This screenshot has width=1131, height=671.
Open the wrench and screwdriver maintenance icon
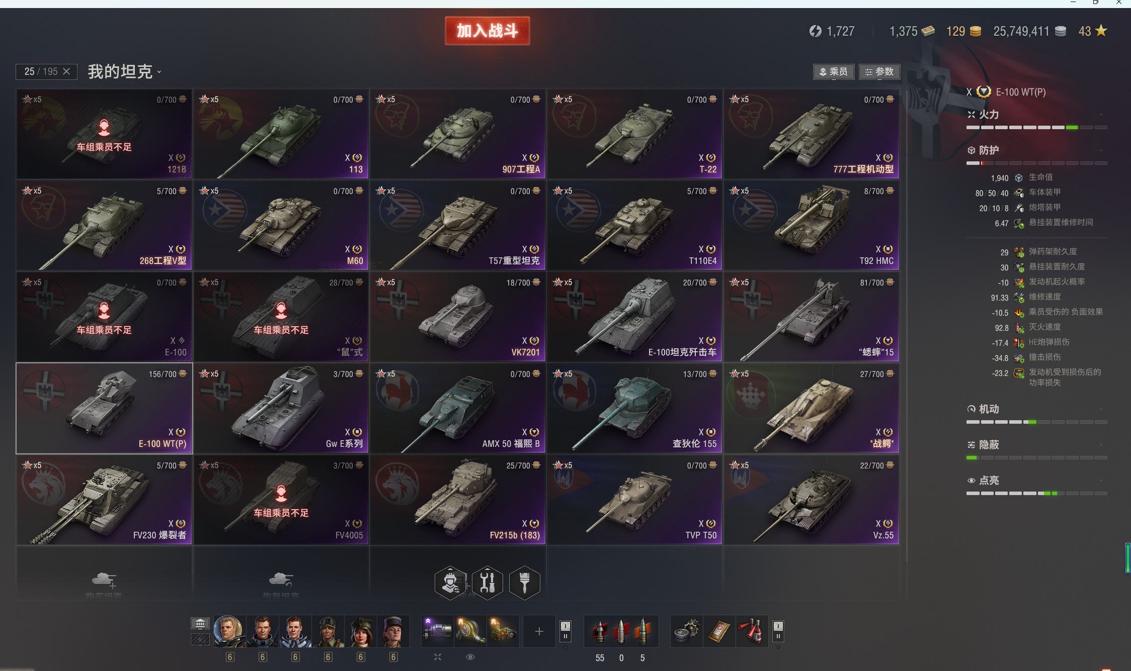488,583
